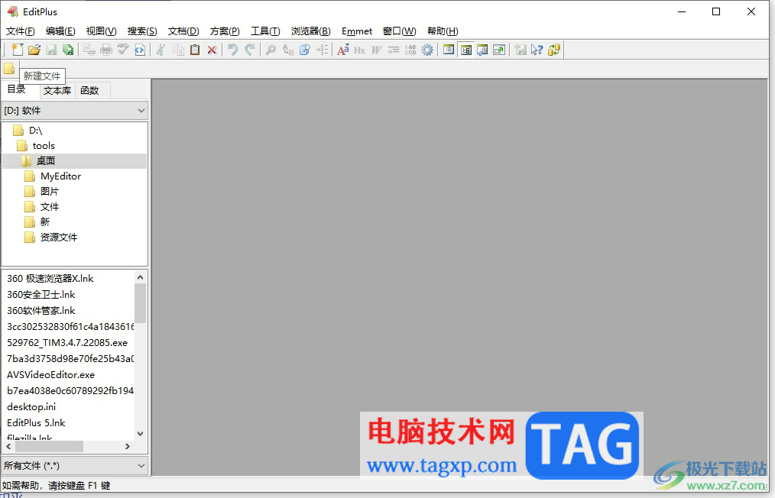Click the file list scroll down arrow
Viewport: 775px width, 498px height.
[x=141, y=434]
